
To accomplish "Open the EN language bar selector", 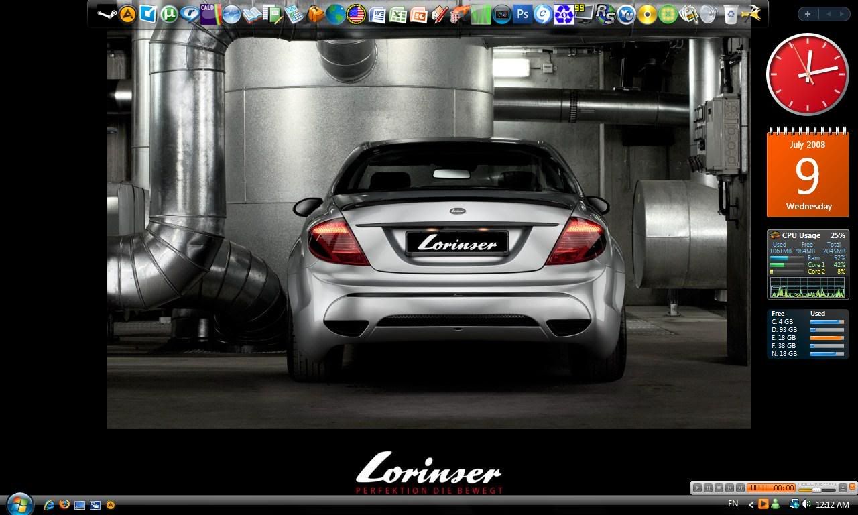I will 733,504.
